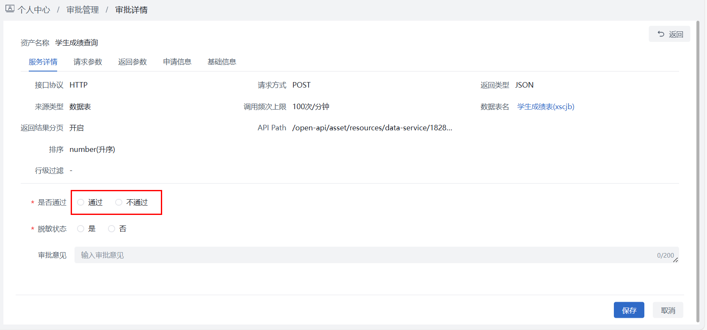Select the 通过 radio button
Viewport: 707px width, 330px height.
pyautogui.click(x=80, y=202)
